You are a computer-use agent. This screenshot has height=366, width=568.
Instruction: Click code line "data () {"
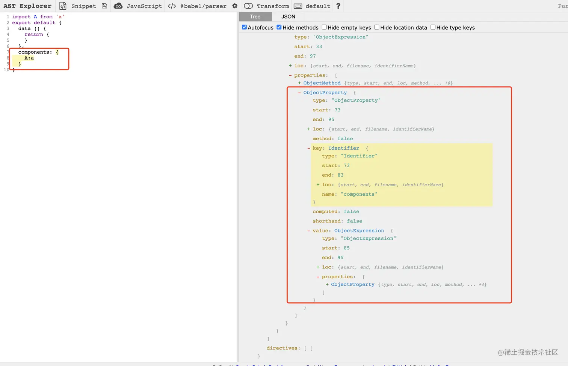(x=32, y=28)
